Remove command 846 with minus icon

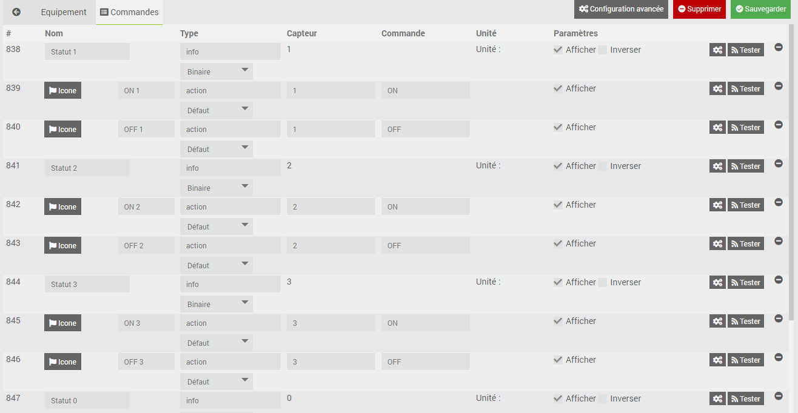(x=779, y=357)
